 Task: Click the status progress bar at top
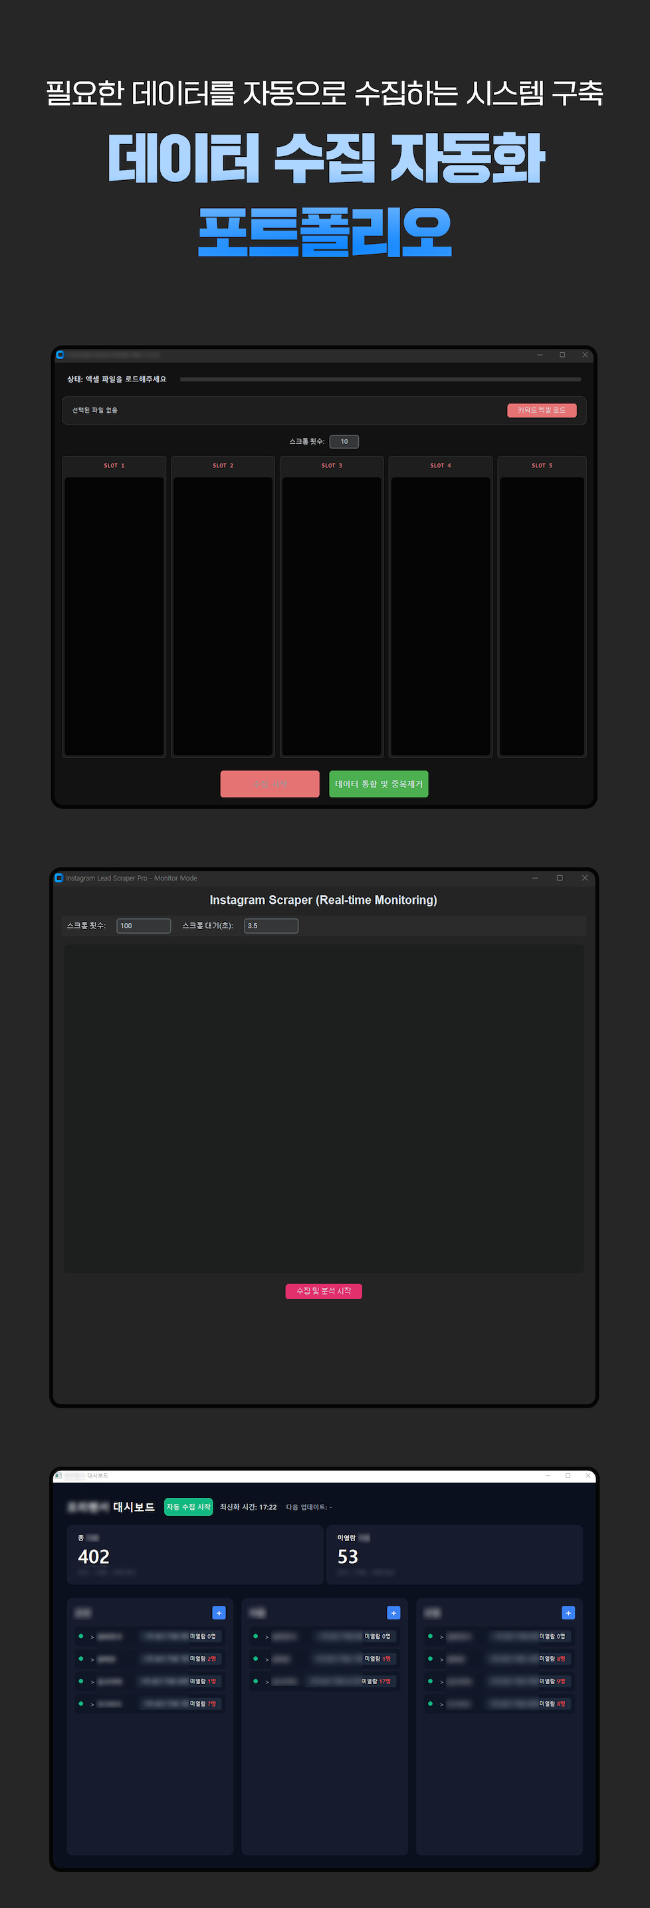pos(379,379)
